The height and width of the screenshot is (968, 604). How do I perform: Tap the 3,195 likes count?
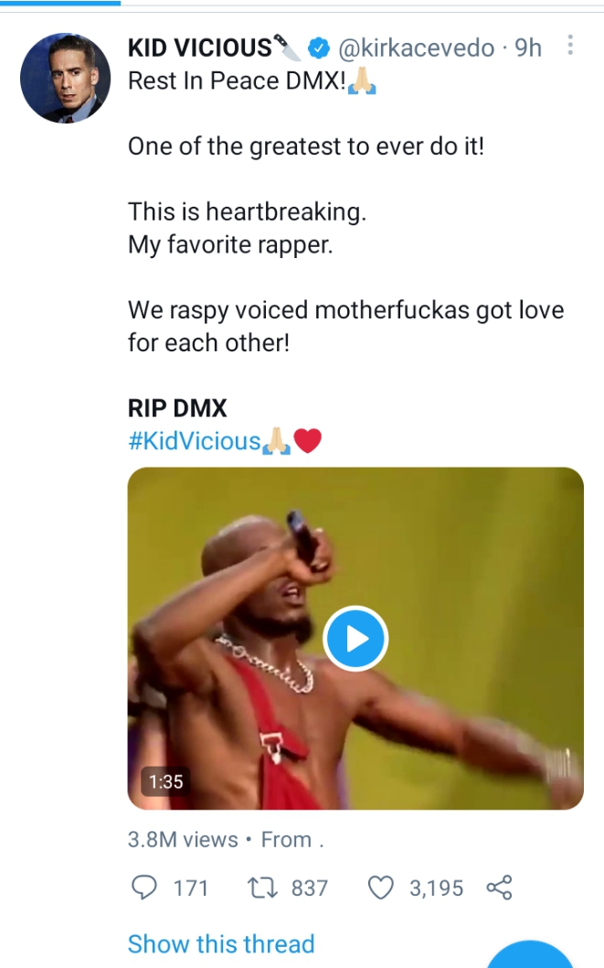[x=437, y=888]
